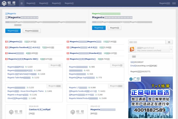Viewport: 178px width, 119px height.
Task: Click the ruiwant.com logo in header
Action: tap(9, 3)
